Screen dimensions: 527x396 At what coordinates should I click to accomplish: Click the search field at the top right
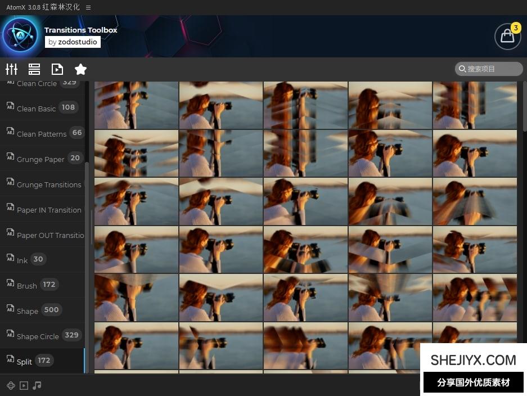(489, 69)
